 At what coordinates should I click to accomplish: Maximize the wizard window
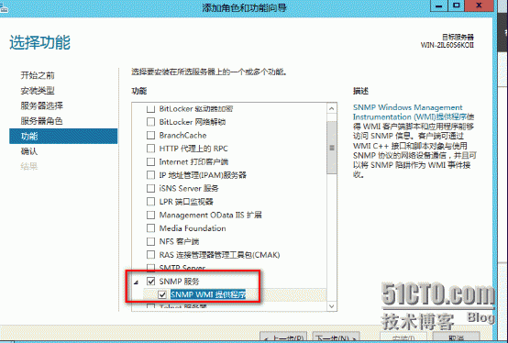point(457,6)
